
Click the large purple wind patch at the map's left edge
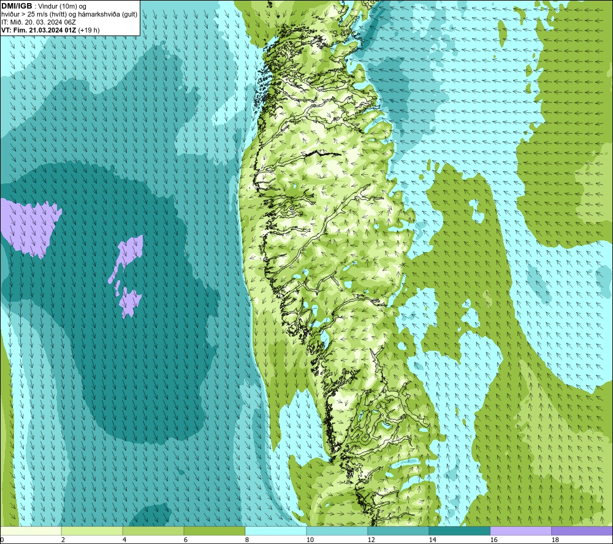(x=29, y=227)
